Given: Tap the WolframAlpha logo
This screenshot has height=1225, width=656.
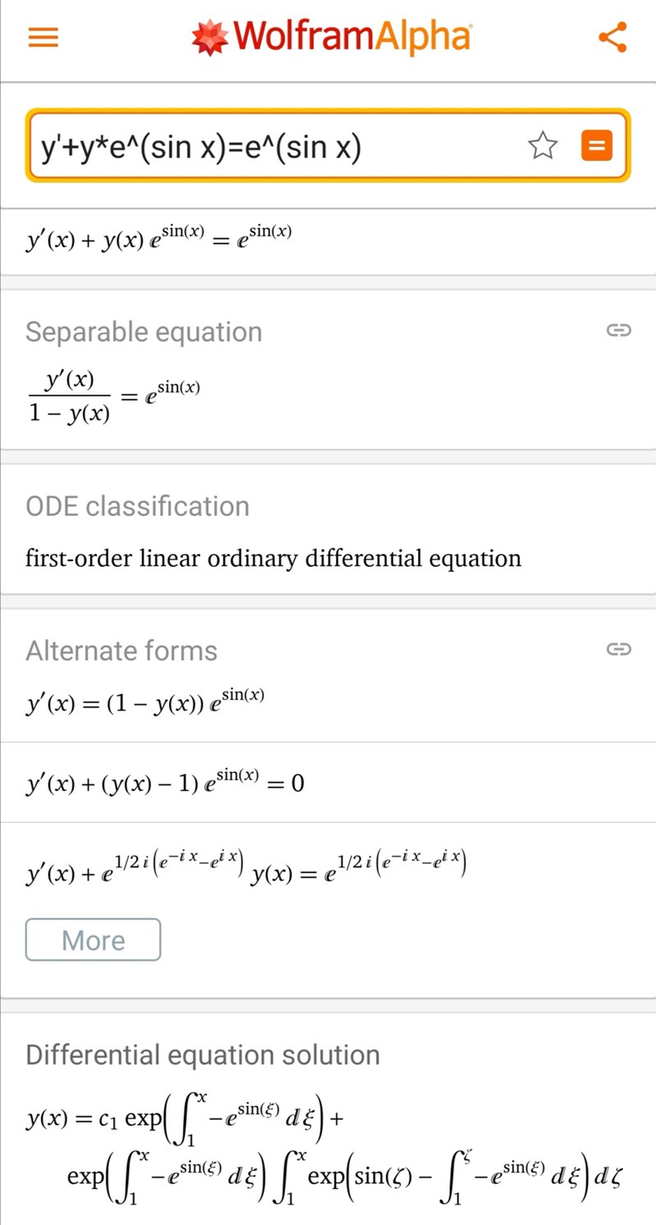Looking at the screenshot, I should point(331,38).
